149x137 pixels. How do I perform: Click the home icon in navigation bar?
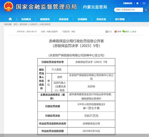pos(10,19)
